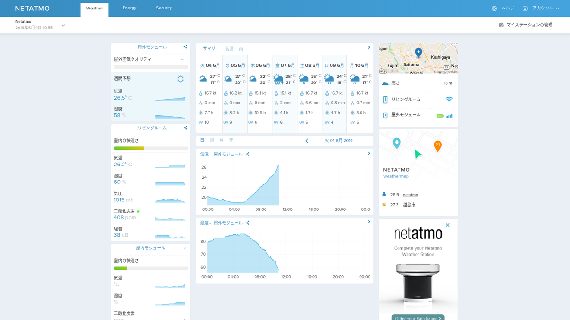Click the signal strength bars for 屋外モジュール
570x320 pixels.
pos(449,115)
